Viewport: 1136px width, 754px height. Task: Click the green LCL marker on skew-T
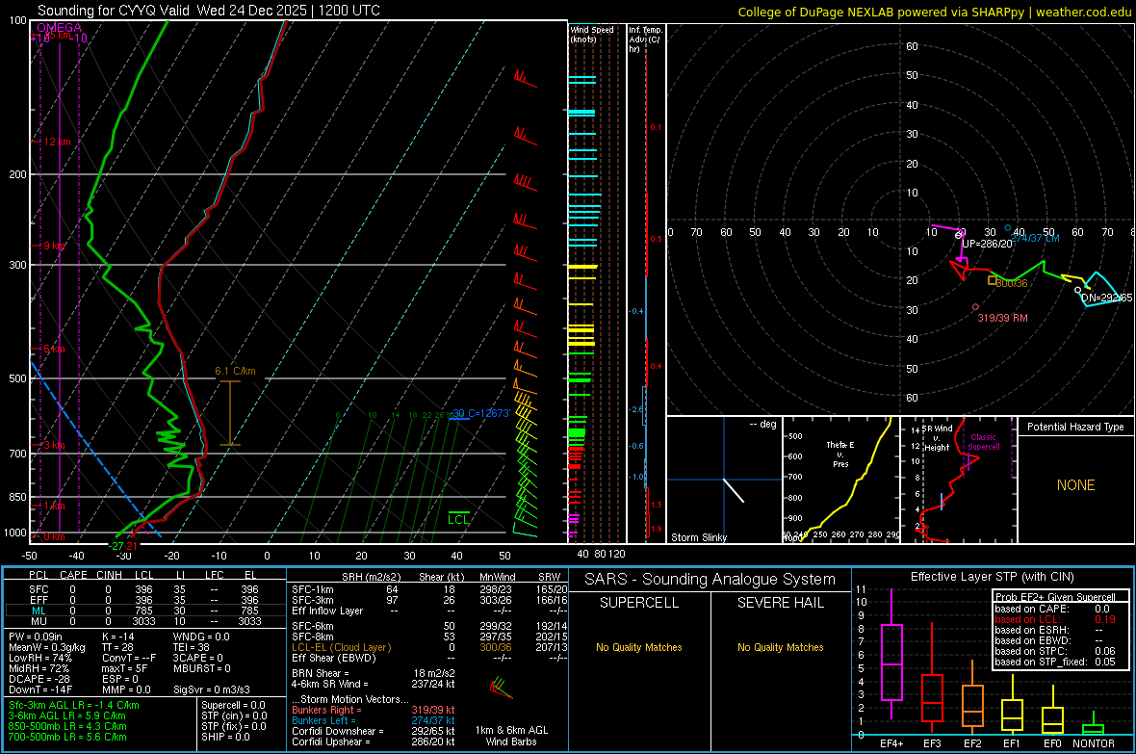coord(458,519)
